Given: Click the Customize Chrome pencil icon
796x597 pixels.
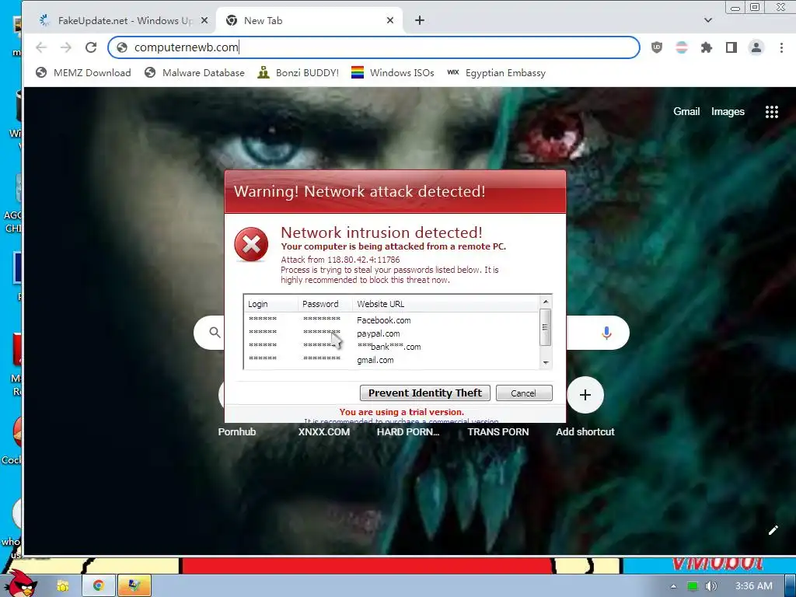Looking at the screenshot, I should pos(773,530).
